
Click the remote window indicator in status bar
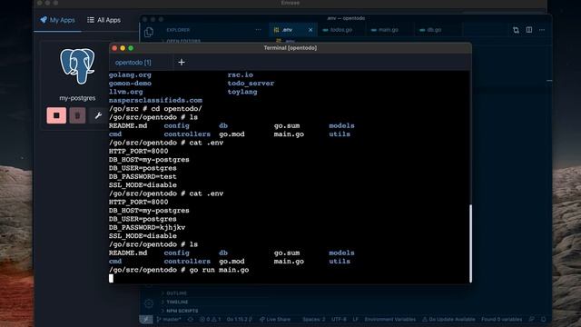146,319
